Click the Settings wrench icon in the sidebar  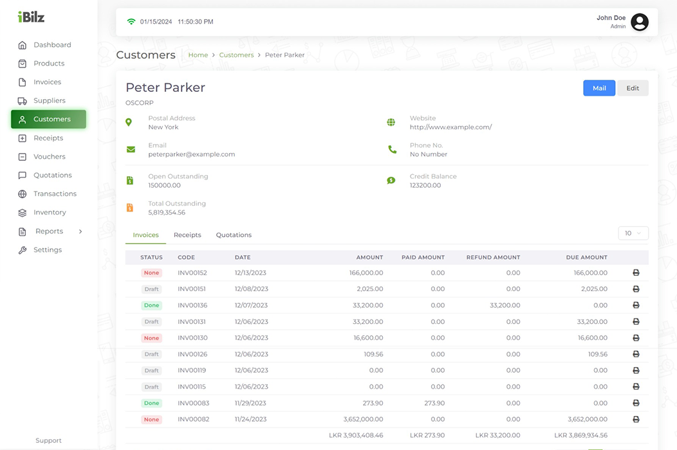point(23,250)
